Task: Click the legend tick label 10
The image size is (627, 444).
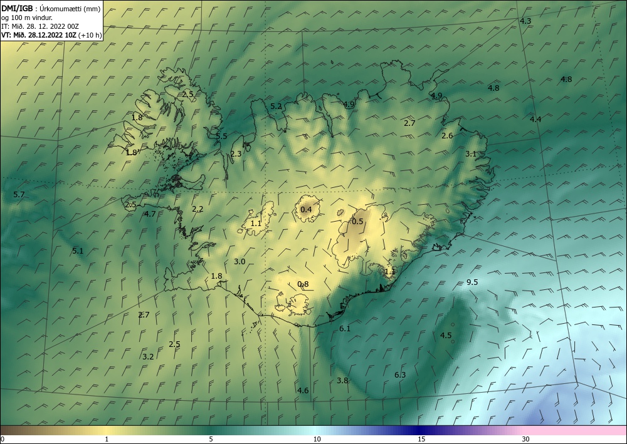Action: 317,439
